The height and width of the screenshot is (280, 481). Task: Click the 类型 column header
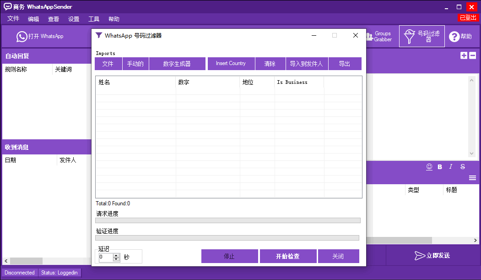click(x=424, y=190)
